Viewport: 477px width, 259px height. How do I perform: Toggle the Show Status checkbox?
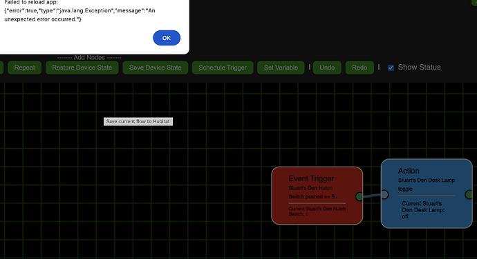click(x=391, y=68)
